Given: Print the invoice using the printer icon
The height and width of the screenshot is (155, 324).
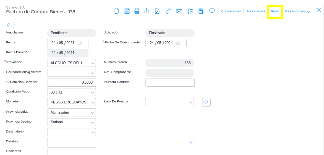Looking at the screenshot, I should pos(137,11).
